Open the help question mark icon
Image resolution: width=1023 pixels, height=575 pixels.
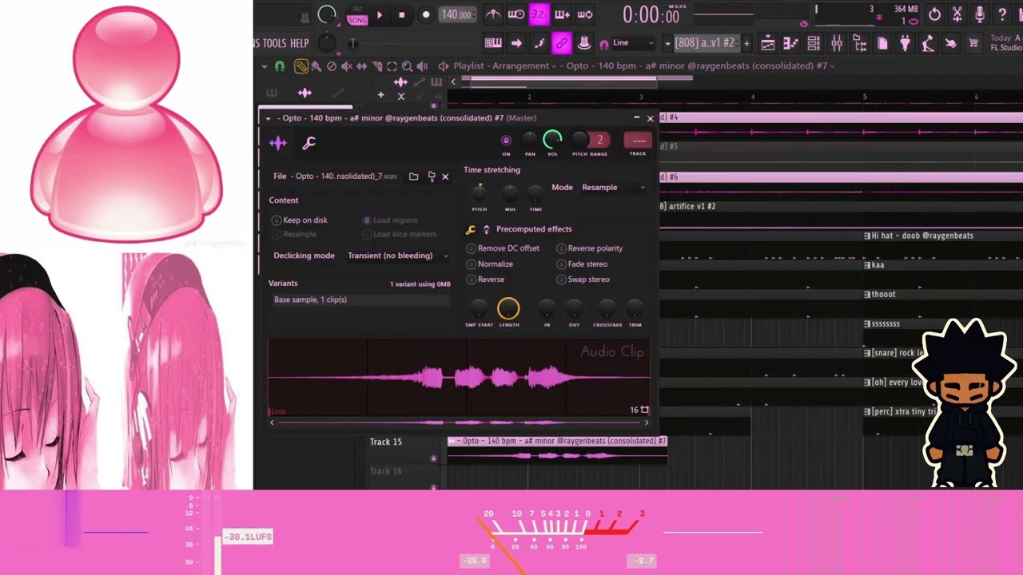click(1002, 14)
